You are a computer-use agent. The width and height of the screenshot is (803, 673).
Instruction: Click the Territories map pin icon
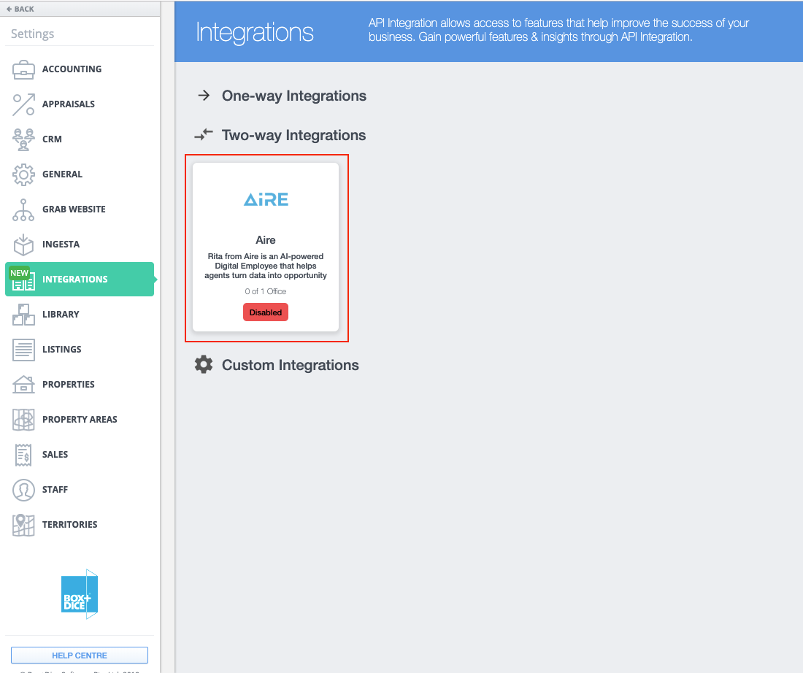[23, 525]
